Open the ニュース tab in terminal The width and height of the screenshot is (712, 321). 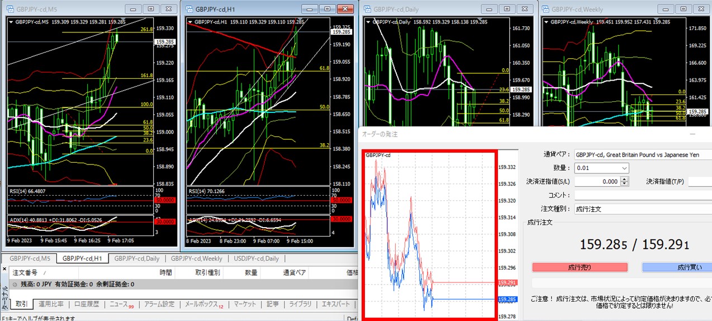(x=121, y=304)
